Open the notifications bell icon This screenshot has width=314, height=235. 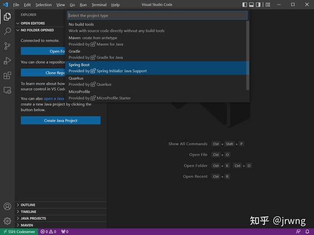(307, 232)
